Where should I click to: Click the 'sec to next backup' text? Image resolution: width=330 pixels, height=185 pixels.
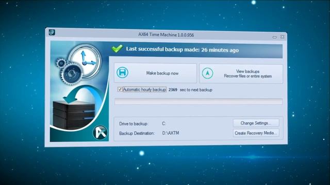click(x=196, y=90)
